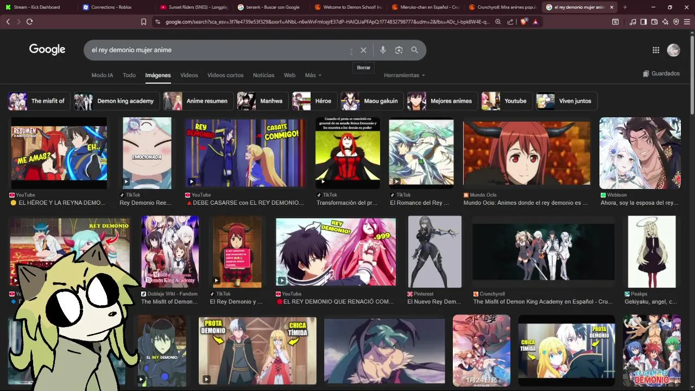The height and width of the screenshot is (391, 695).
Task: Open the page search icon in toolbar
Action: click(x=615, y=22)
